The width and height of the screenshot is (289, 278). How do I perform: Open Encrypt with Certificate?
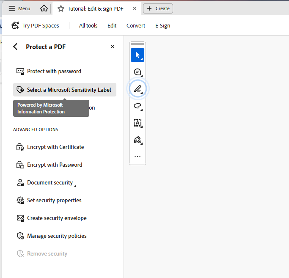(64, 147)
